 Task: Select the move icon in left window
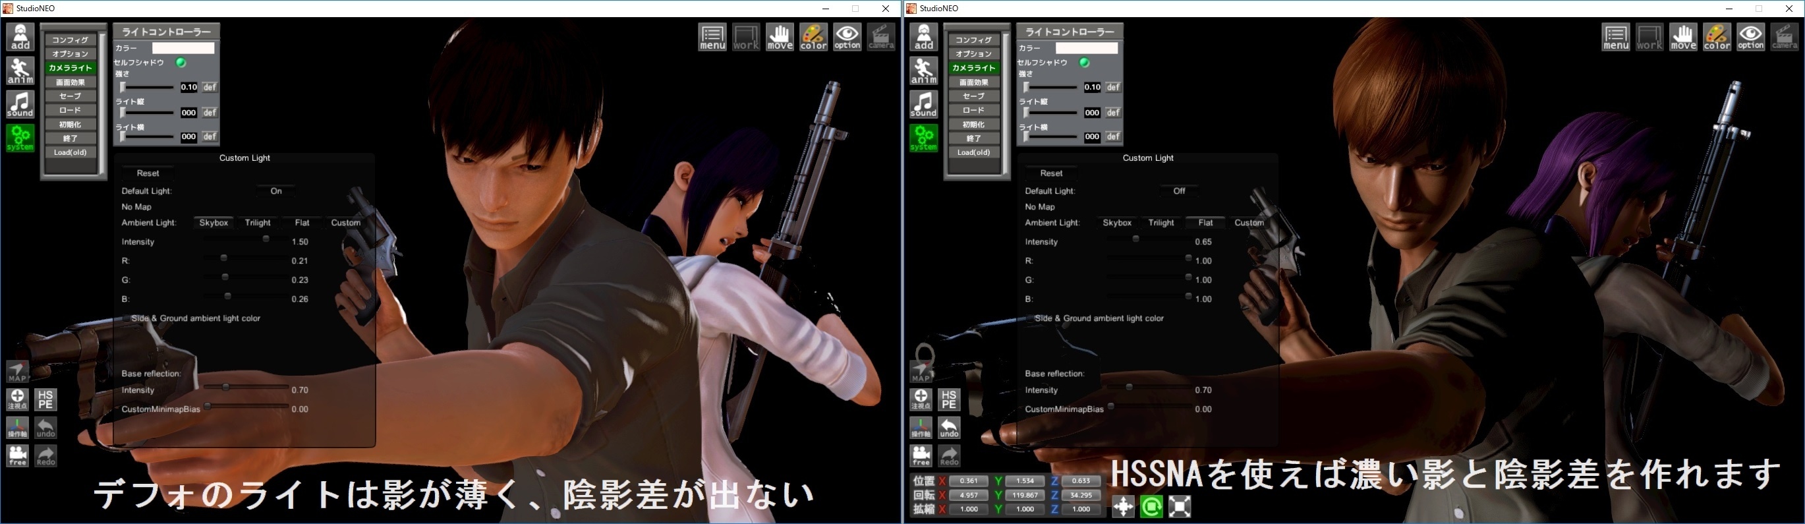780,37
